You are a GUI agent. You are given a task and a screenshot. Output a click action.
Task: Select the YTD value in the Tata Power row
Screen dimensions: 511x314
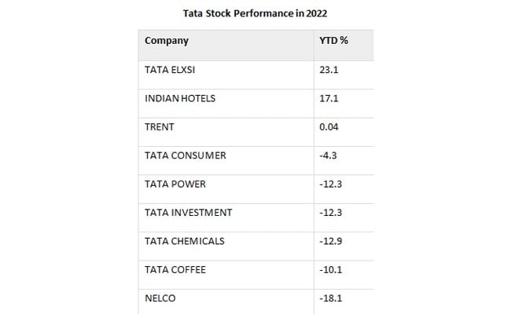330,184
